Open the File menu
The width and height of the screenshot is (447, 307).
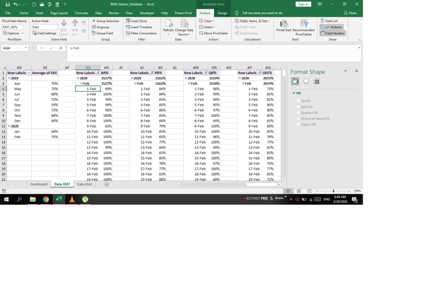coord(7,13)
